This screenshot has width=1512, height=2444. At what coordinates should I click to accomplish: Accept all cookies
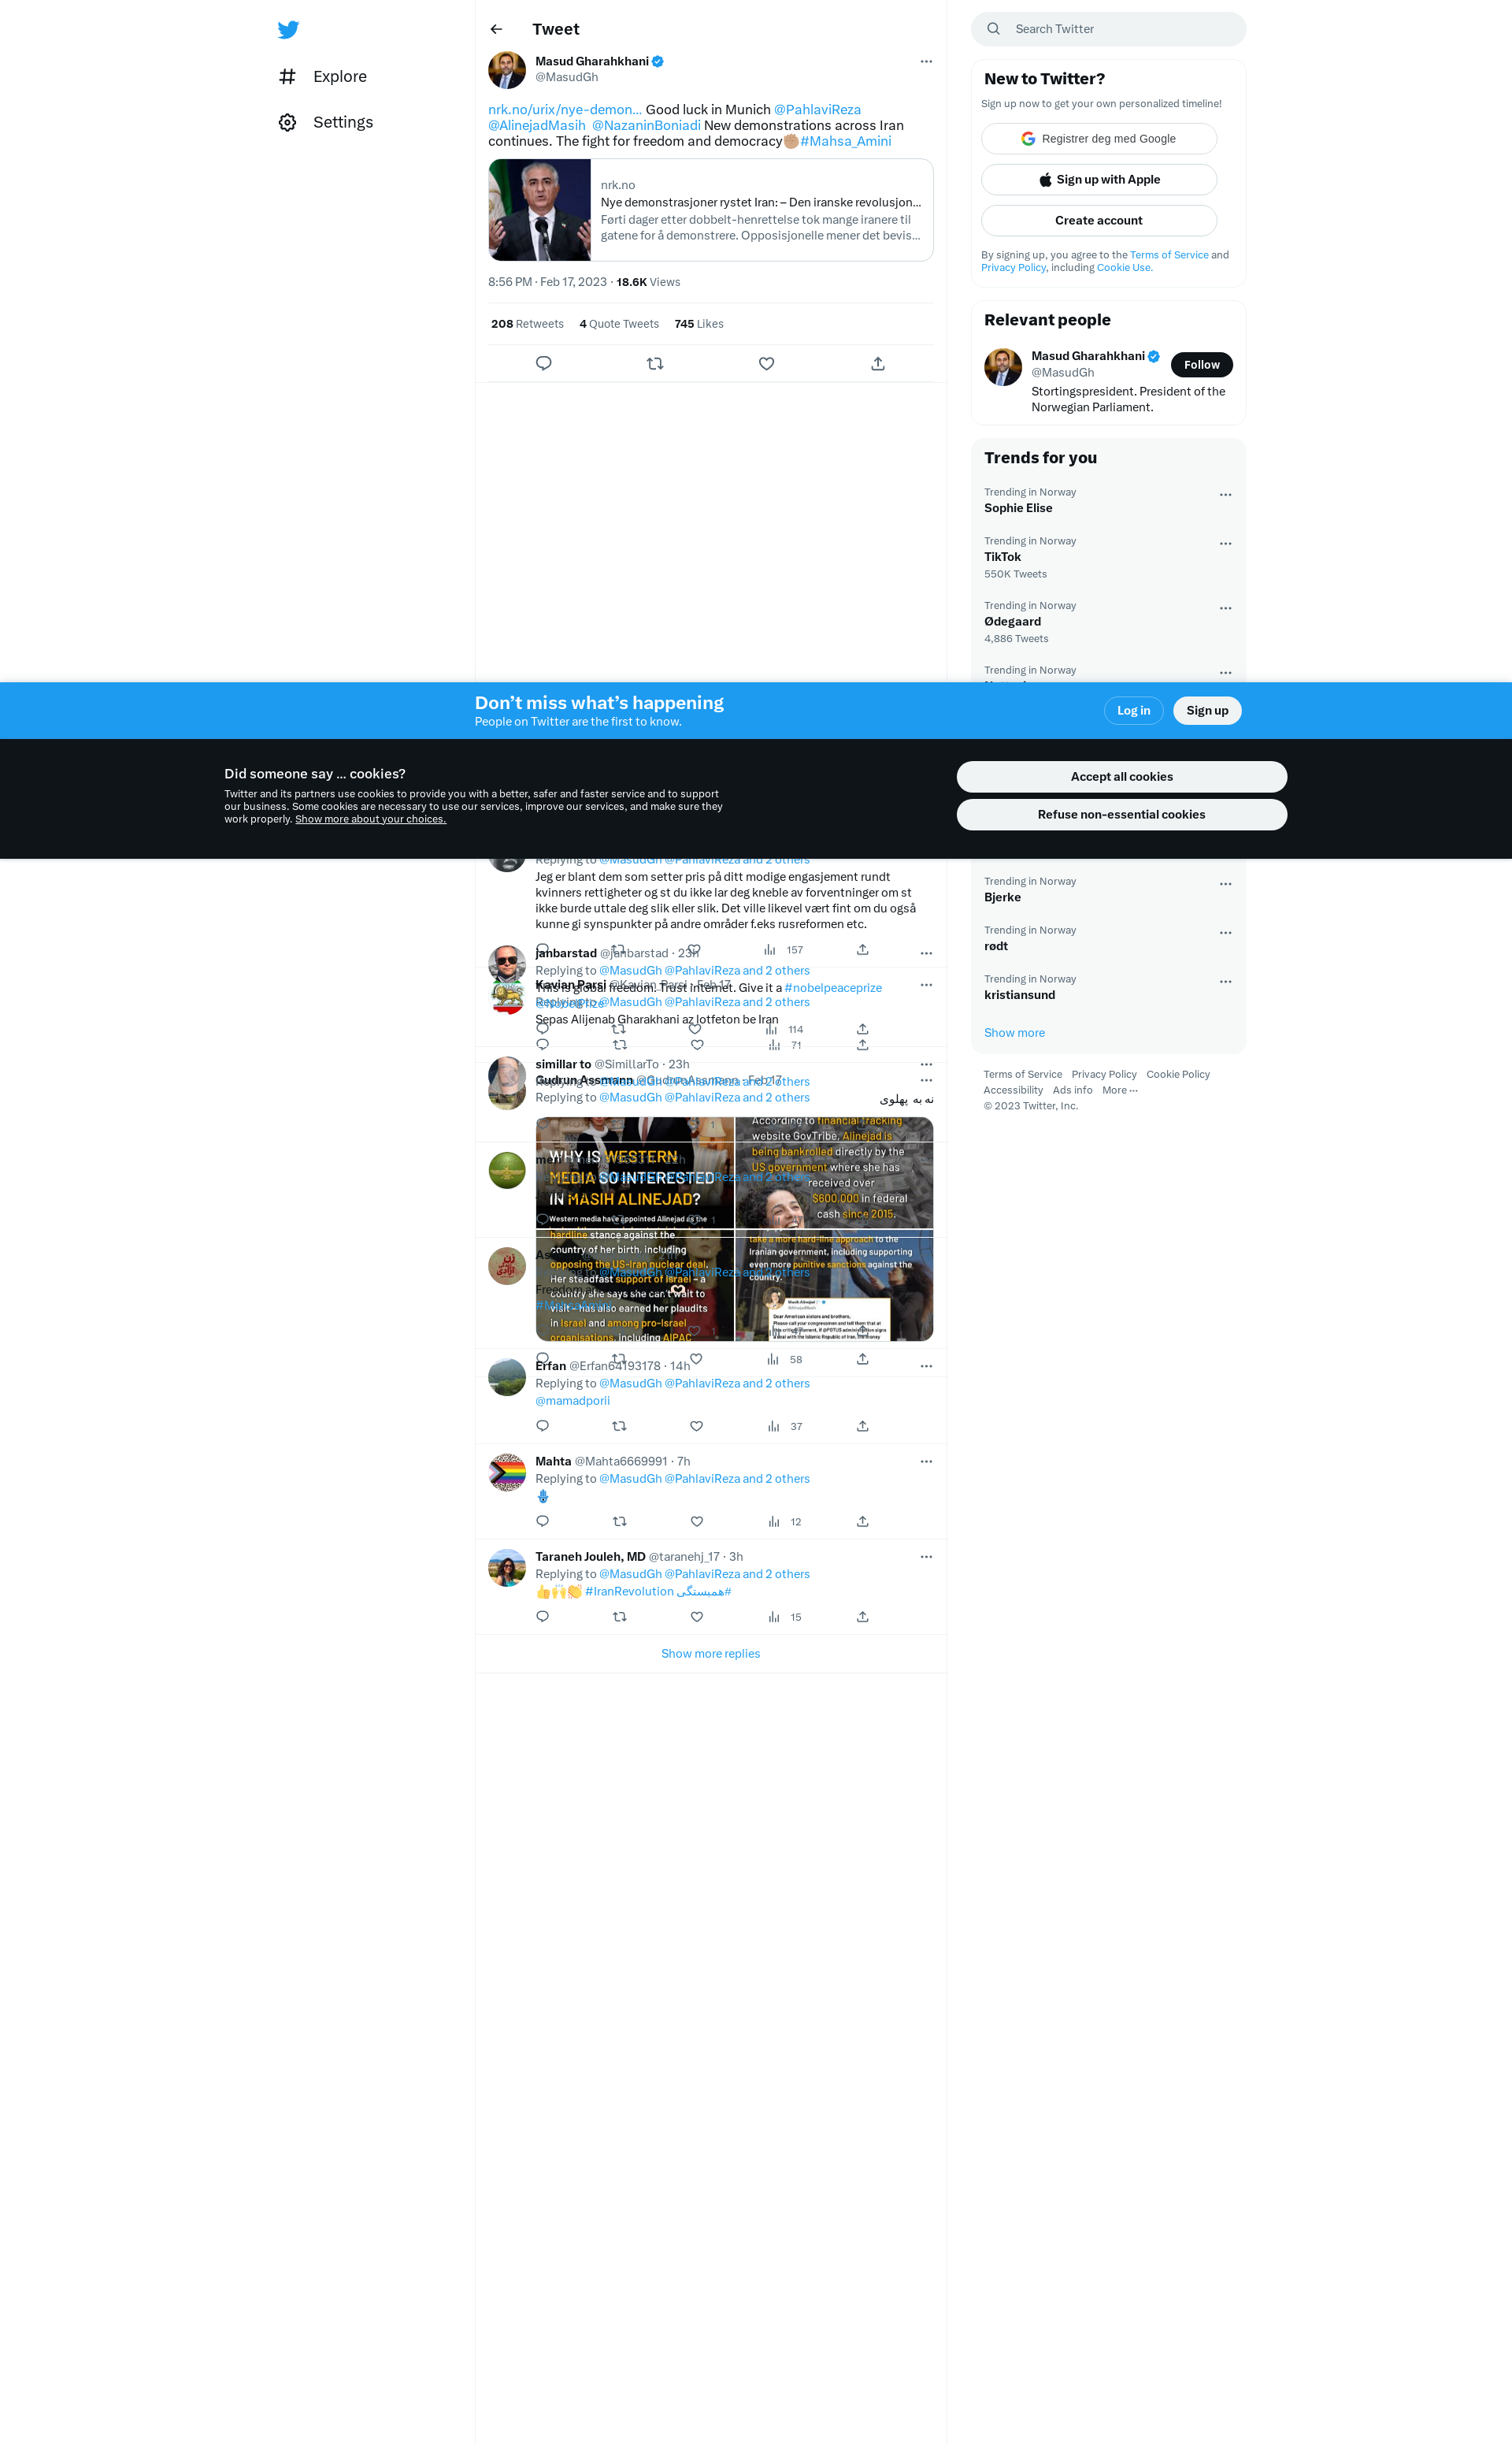click(x=1121, y=776)
